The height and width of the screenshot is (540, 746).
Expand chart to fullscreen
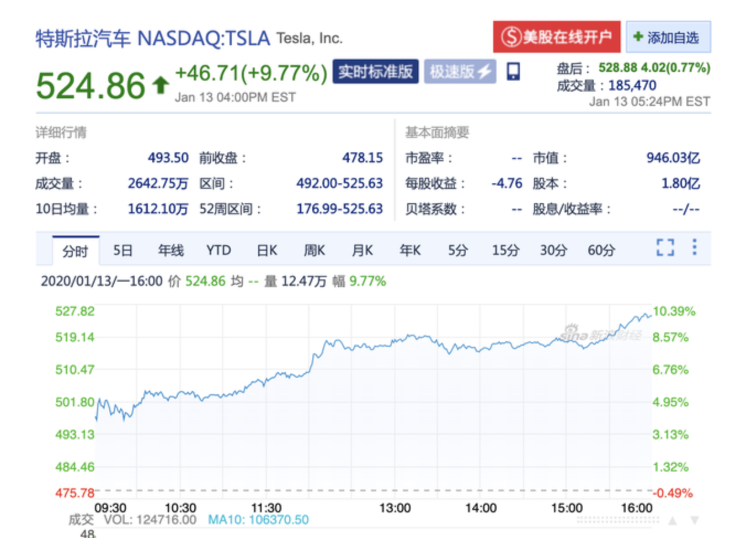click(x=665, y=247)
